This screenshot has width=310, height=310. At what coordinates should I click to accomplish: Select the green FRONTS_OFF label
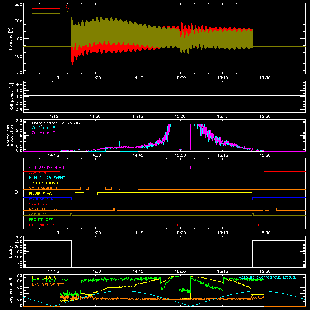41,219
